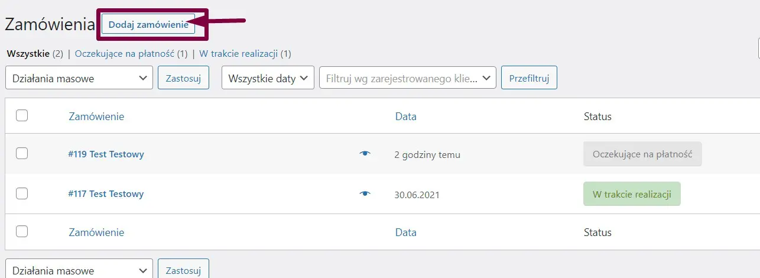Preview order #117 with eye icon
Image resolution: width=760 pixels, height=278 pixels.
click(x=365, y=193)
